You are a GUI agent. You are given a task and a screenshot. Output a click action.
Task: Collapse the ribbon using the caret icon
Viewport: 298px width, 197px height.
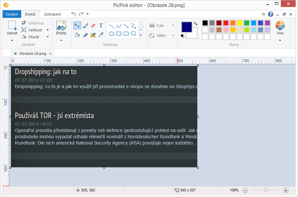pos(263,14)
